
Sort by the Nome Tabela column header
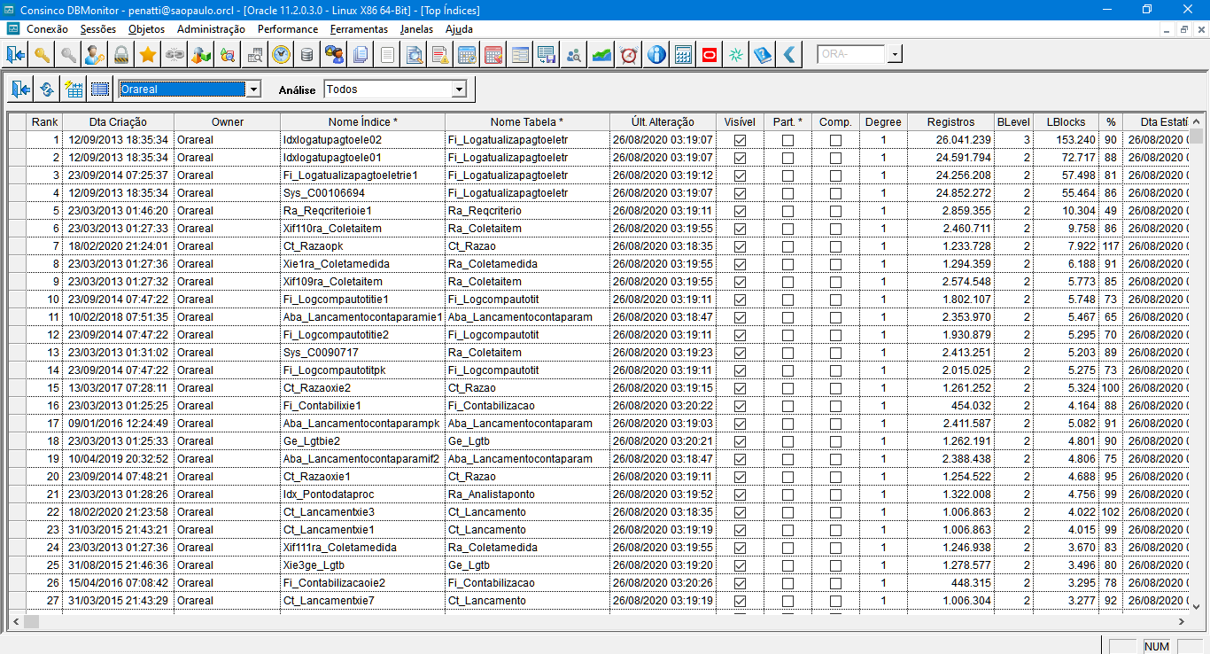pos(527,122)
